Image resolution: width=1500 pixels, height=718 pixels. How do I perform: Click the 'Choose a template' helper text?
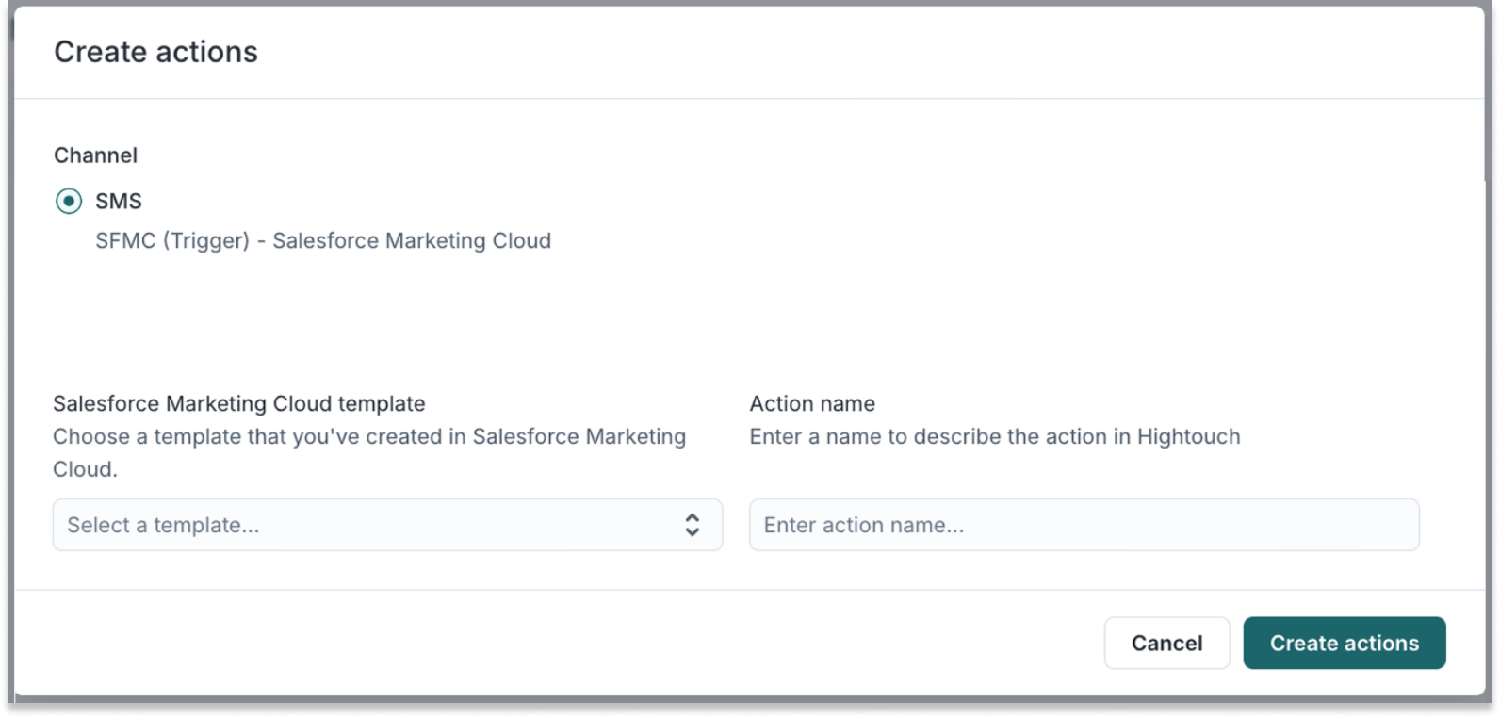point(369,452)
